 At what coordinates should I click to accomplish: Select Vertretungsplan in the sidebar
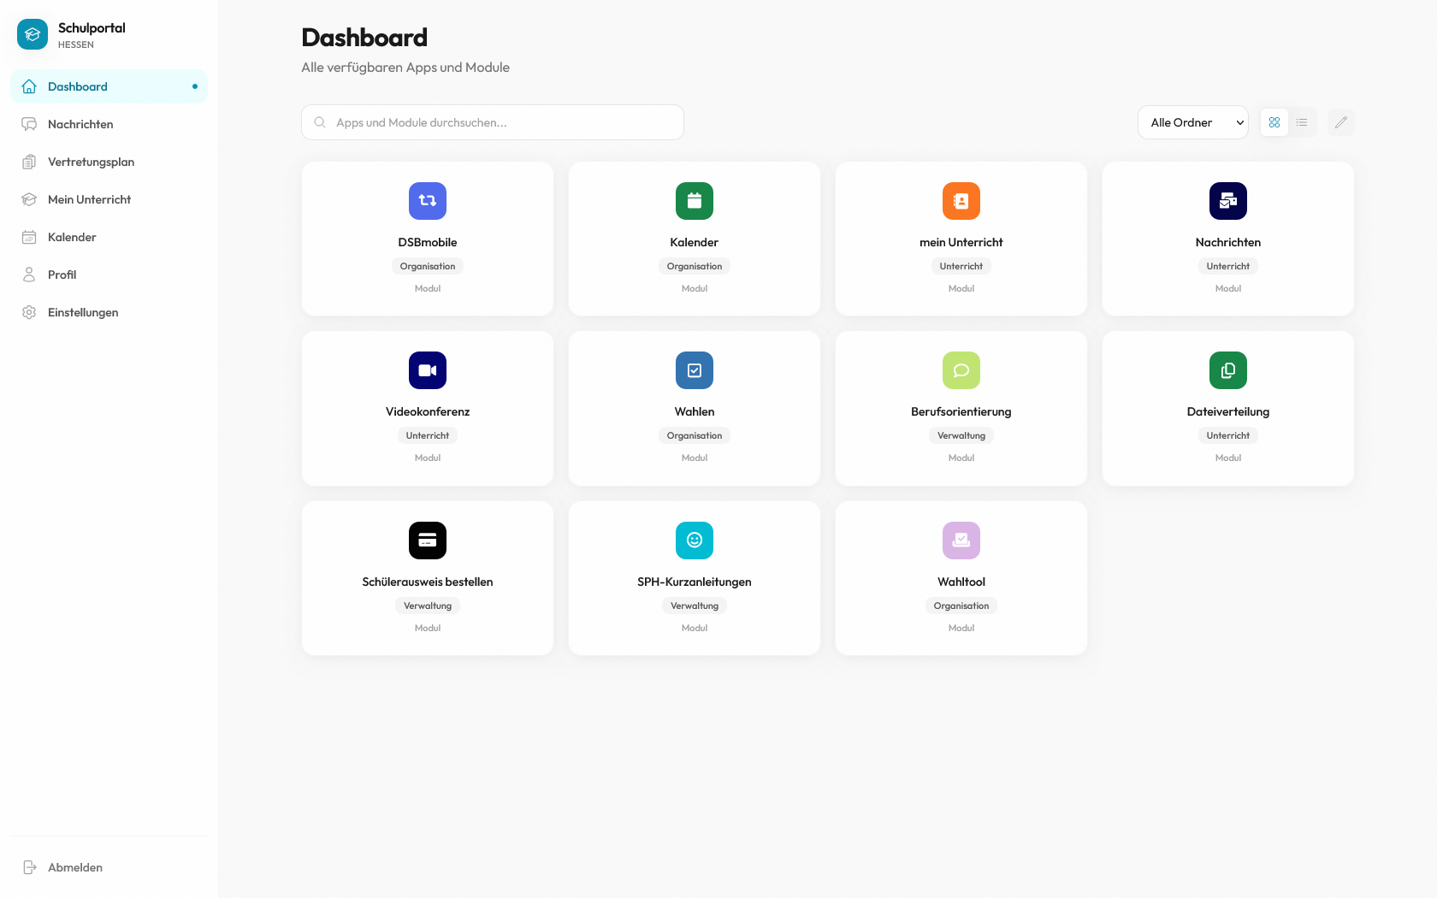tap(109, 162)
